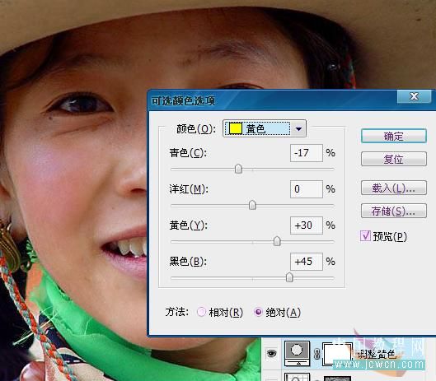Click the 青色(C) slider handle
This screenshot has height=381, width=436.
(238, 169)
